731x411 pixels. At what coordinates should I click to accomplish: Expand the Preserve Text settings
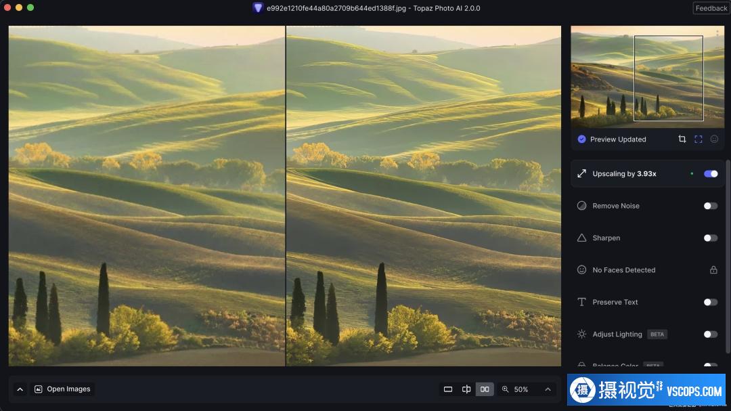(x=648, y=302)
